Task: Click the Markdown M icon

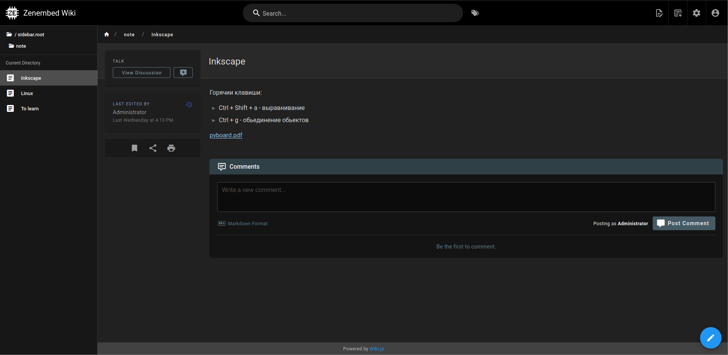Action: tap(222, 223)
